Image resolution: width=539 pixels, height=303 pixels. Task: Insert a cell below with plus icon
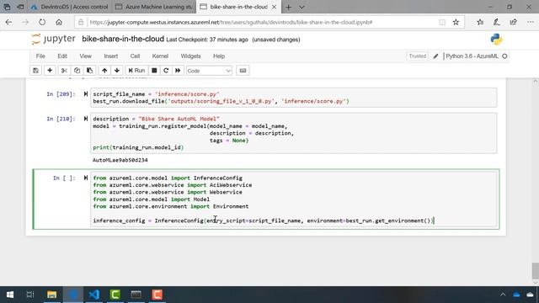[50, 71]
